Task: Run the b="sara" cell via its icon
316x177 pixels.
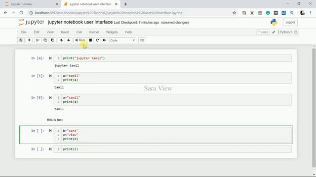Action: pos(50,131)
